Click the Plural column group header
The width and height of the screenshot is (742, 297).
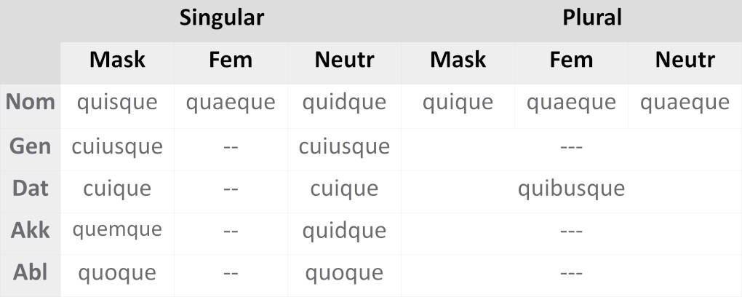pos(571,17)
